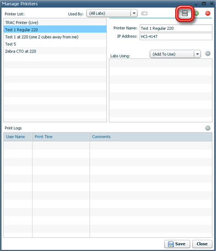216x251 pixels.
Task: Open the Used By (All Labs) dropdown
Action: 112,13
